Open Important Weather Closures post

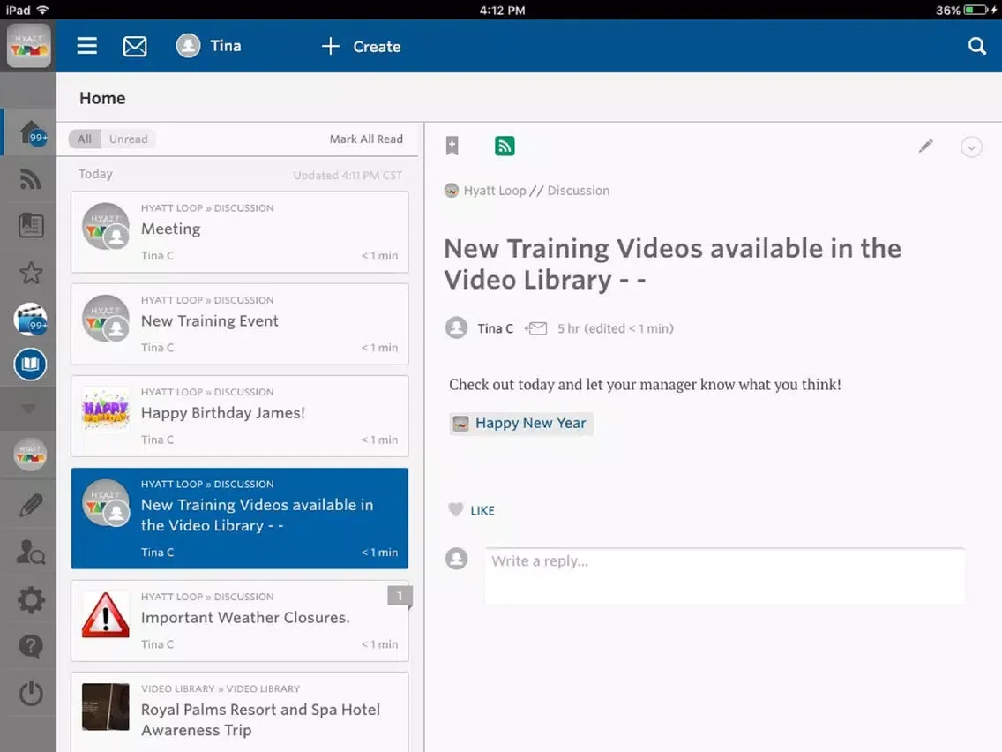coord(240,620)
